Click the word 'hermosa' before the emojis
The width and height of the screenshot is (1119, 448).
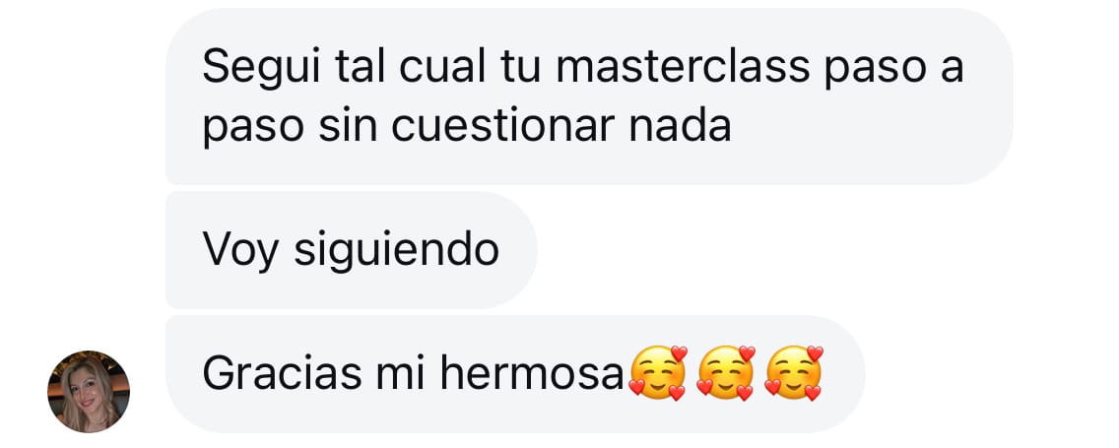tap(532, 373)
